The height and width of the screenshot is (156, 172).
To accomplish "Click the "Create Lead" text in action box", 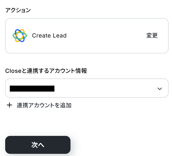I will tap(49, 36).
